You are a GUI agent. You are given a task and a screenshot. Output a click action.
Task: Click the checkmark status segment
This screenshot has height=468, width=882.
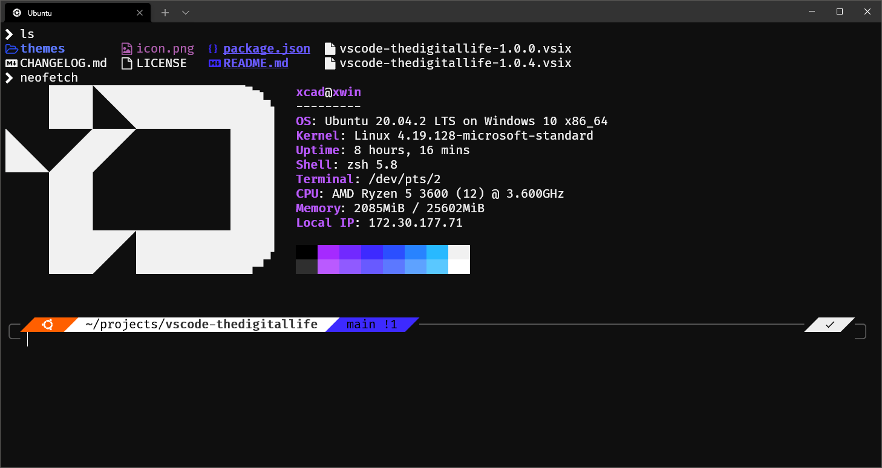tap(830, 325)
